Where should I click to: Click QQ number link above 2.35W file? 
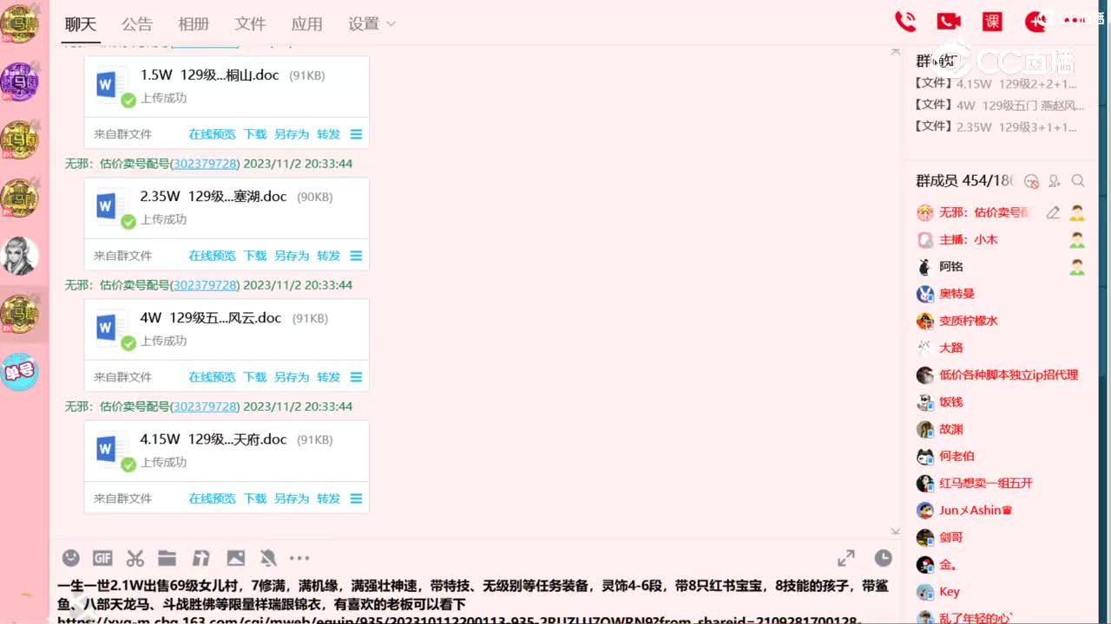[x=205, y=163]
